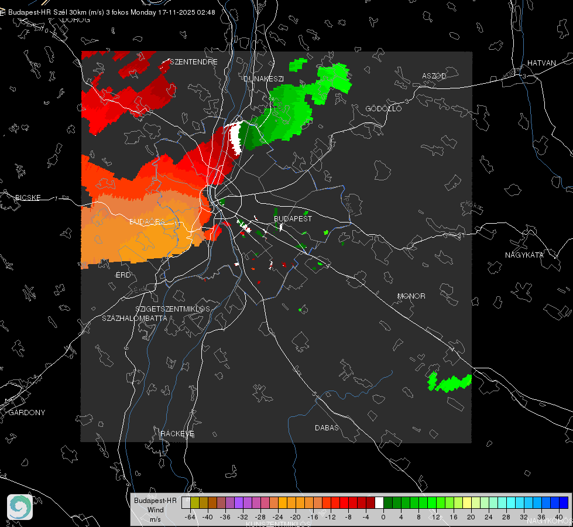Click the ÉRD town label in white capitals
573x527 pixels.
click(x=123, y=275)
